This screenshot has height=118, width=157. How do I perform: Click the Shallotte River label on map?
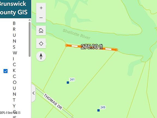[77, 34]
